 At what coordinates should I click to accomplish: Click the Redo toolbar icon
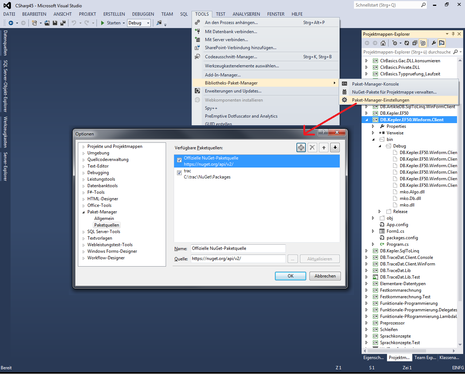87,23
